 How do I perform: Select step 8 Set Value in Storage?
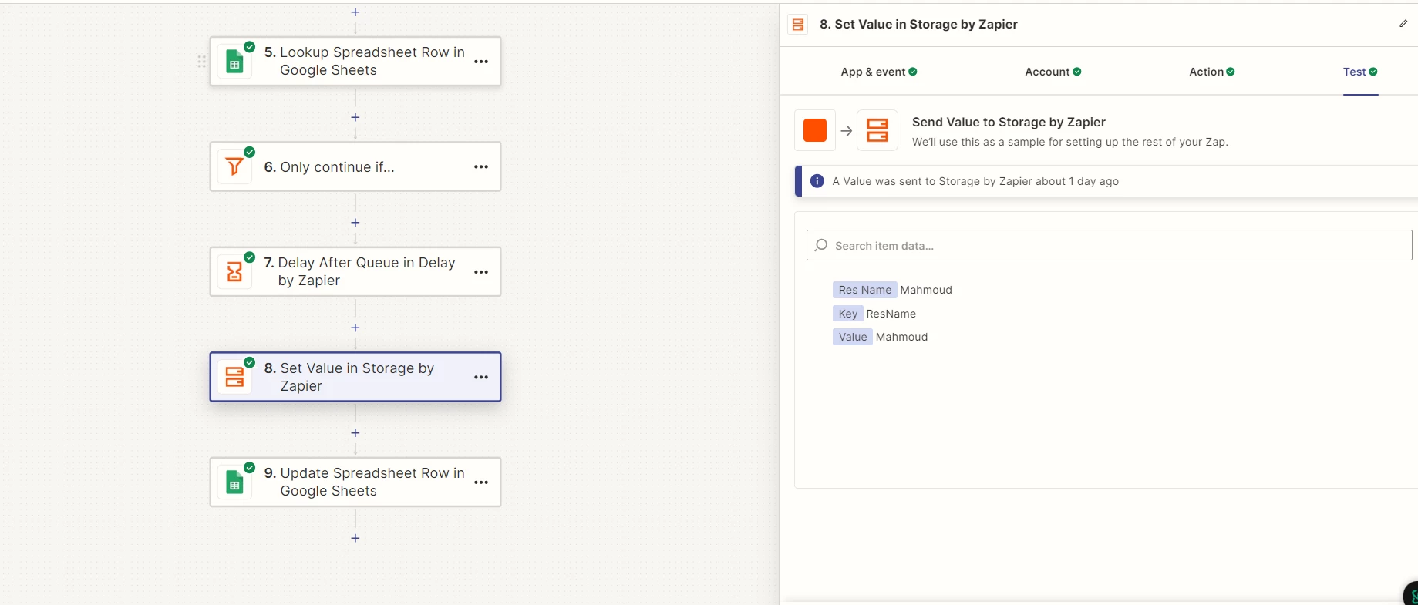click(x=355, y=377)
